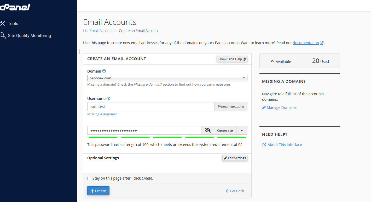
Task: Click the Tools wrench-screwdriver icon
Action: pyautogui.click(x=3, y=23)
